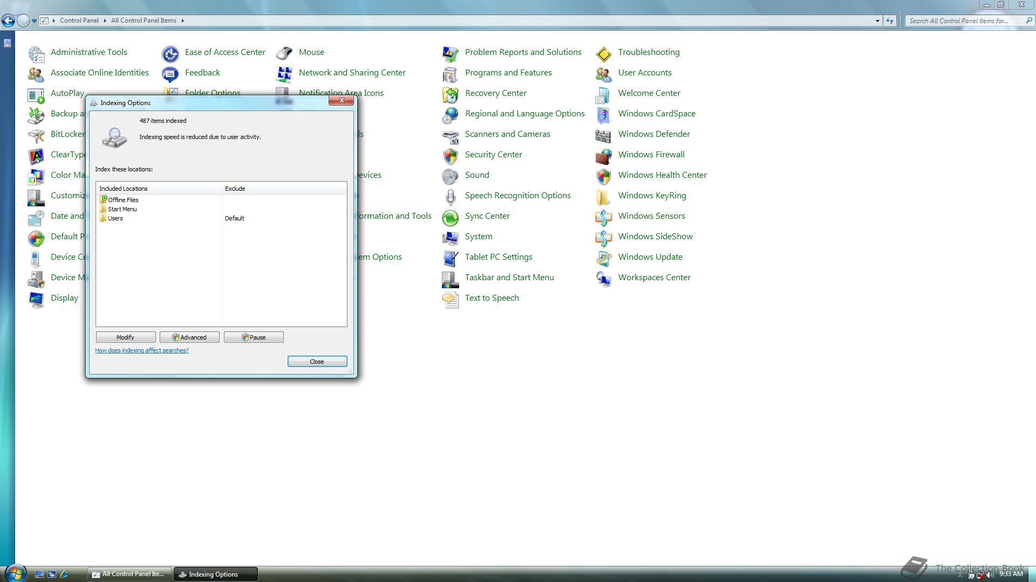Viewport: 1036px width, 582px height.
Task: Click the Close button in Indexing Options
Action: (x=317, y=362)
